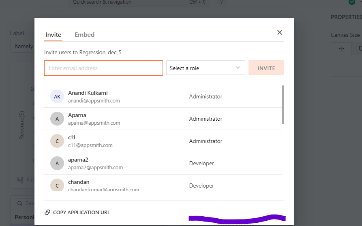Click the search magnifier icon in the table
The height and width of the screenshot is (226, 362).
point(19,203)
